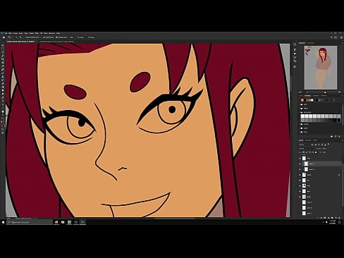Image resolution: width=344 pixels, height=258 pixels.
Task: Open the File menu
Action: click(x=6, y=33)
